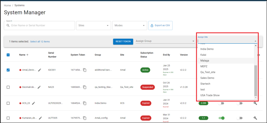The height and width of the screenshot is (123, 267).
Task: Click the RESET TOKEN button
Action: tap(123, 41)
